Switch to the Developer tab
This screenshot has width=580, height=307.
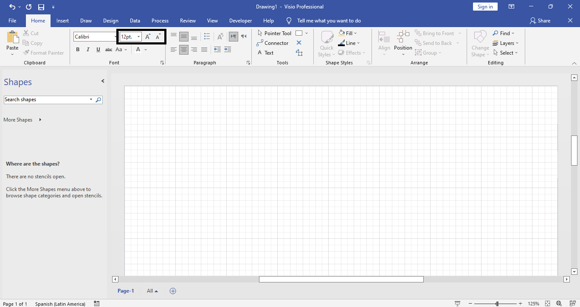pos(240,20)
